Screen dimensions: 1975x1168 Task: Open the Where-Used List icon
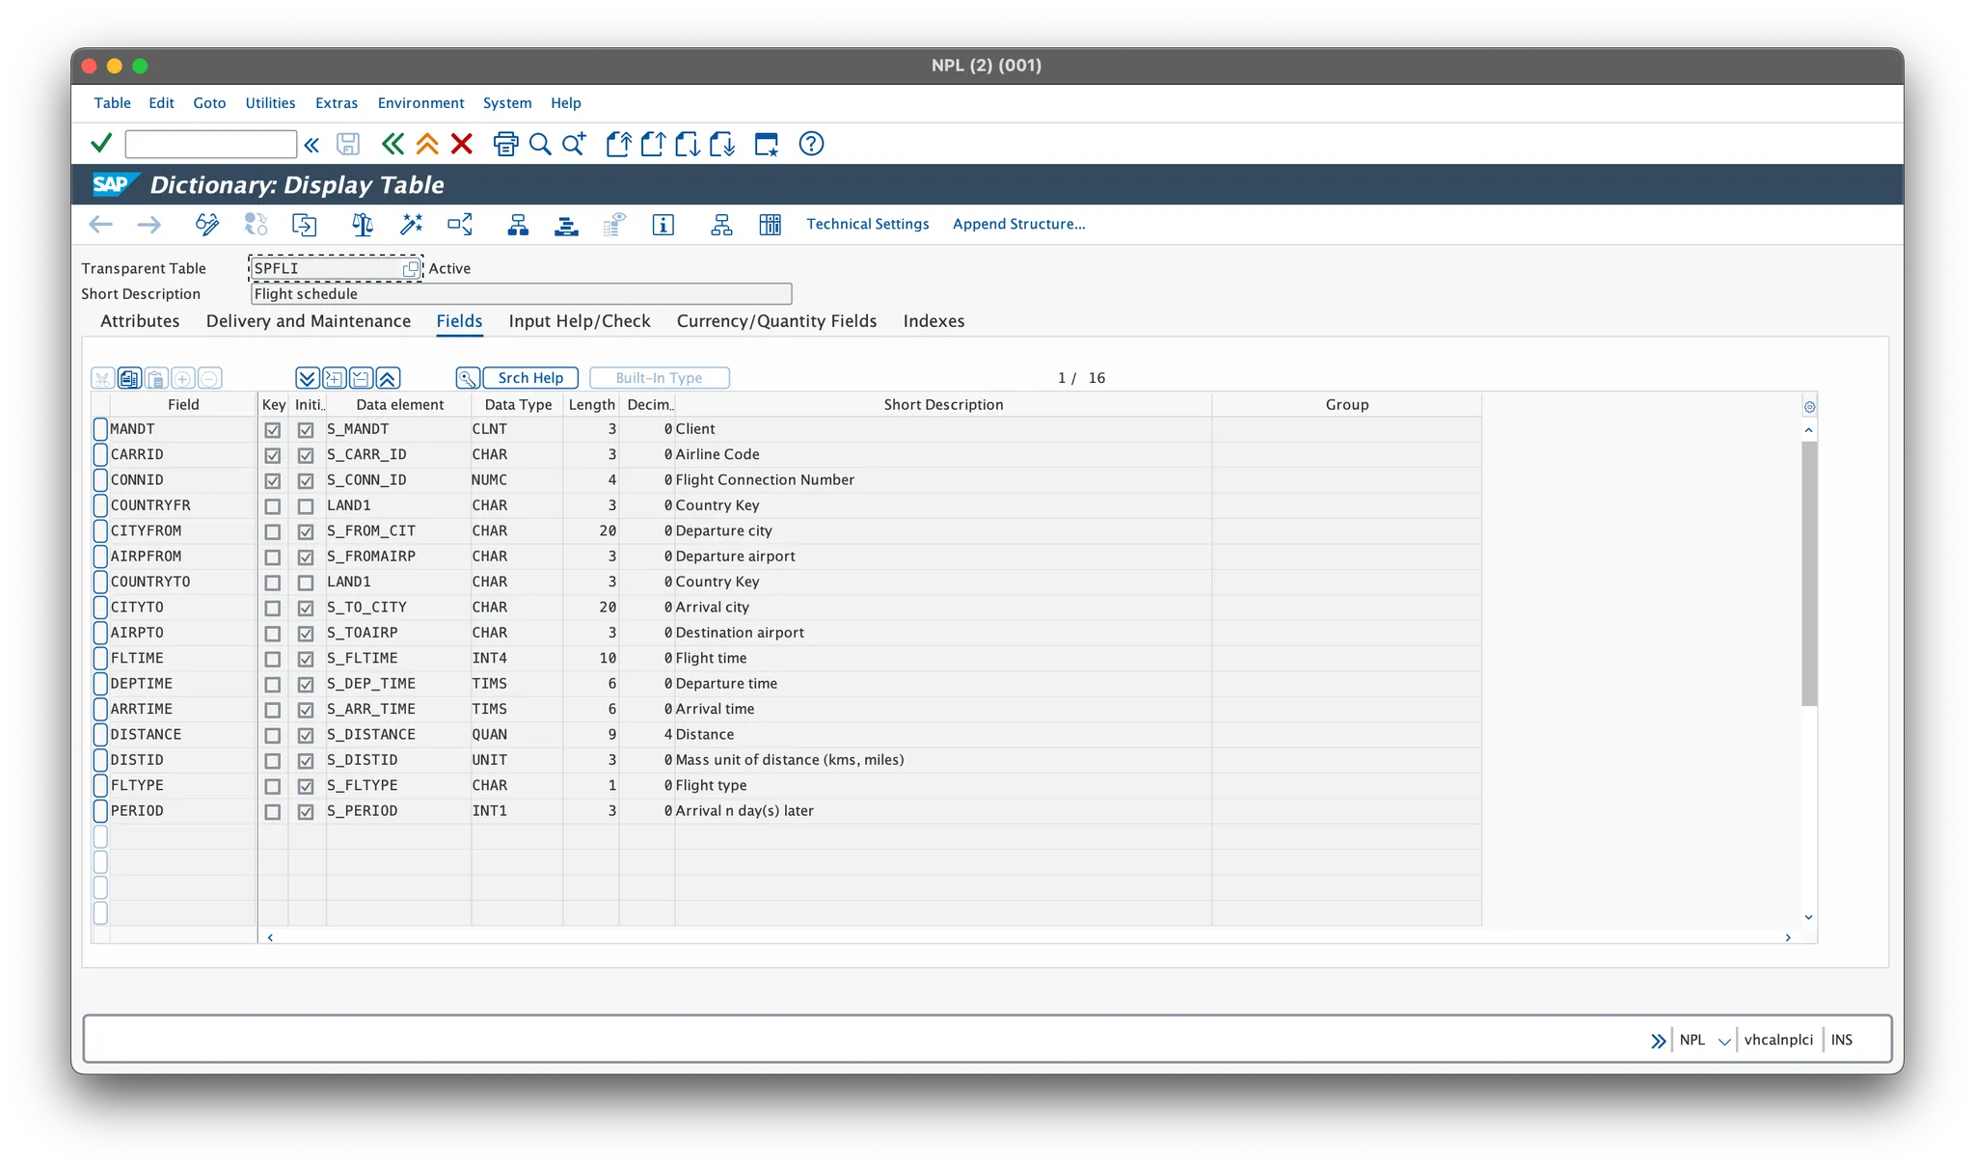(460, 225)
